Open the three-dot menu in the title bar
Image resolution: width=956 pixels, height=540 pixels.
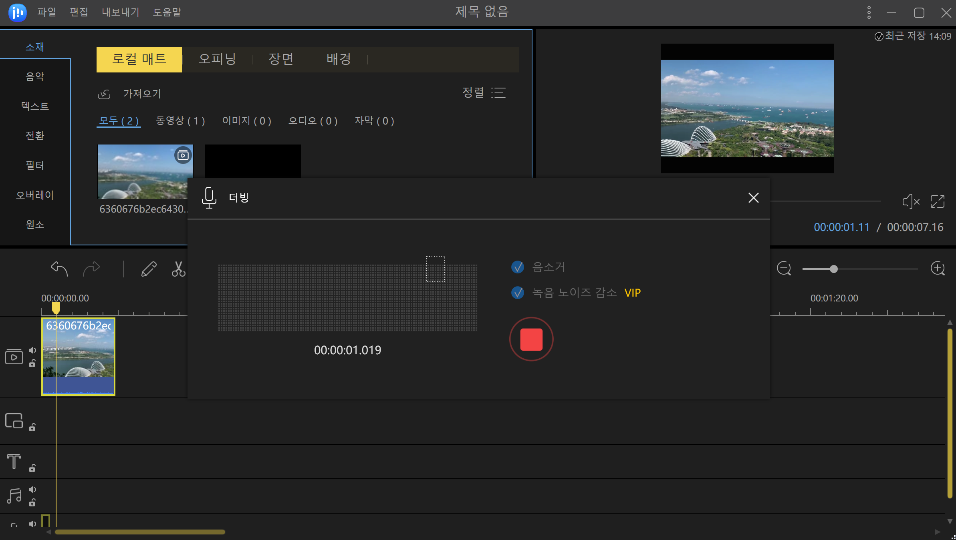869,12
